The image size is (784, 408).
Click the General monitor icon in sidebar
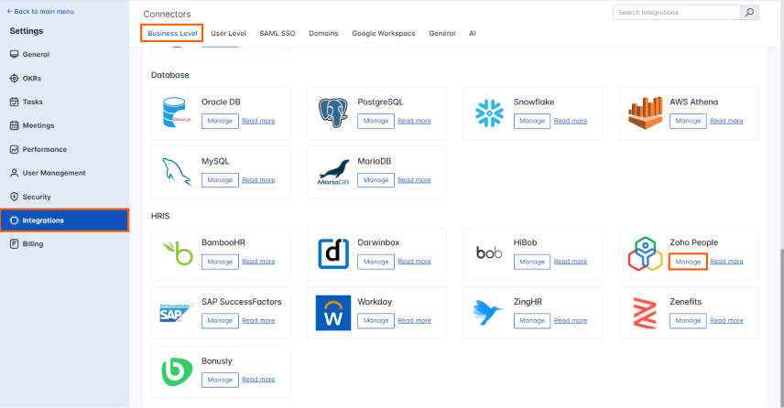click(14, 55)
